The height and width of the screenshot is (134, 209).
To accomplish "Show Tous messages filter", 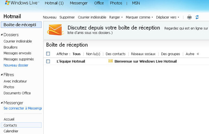I will pos(77,54).
